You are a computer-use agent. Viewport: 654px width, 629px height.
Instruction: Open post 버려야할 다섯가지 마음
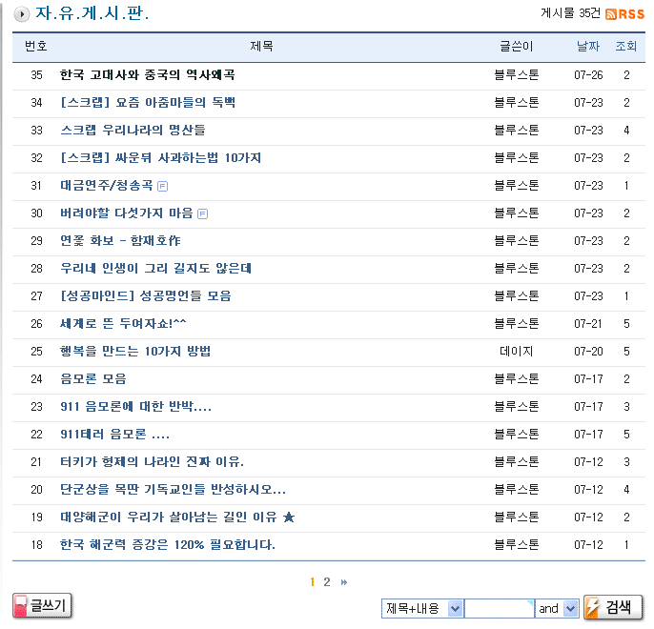pyautogui.click(x=127, y=213)
